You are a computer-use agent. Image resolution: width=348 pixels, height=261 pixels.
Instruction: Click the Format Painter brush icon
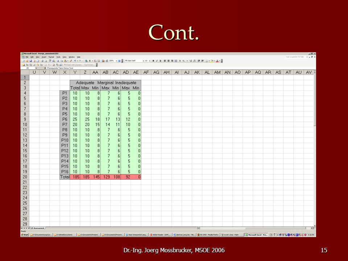tap(71, 61)
